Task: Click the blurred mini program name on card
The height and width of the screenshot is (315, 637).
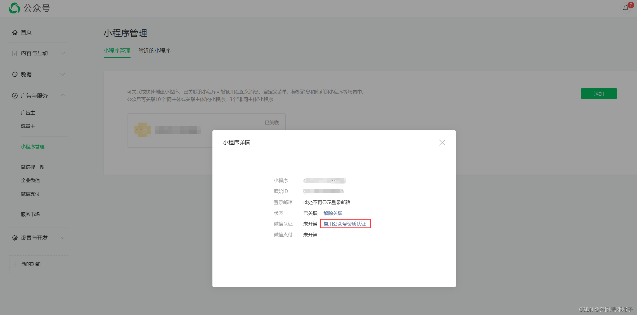Action: coord(178,130)
